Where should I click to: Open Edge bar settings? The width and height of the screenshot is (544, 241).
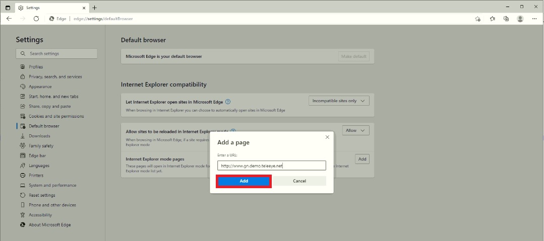(37, 156)
